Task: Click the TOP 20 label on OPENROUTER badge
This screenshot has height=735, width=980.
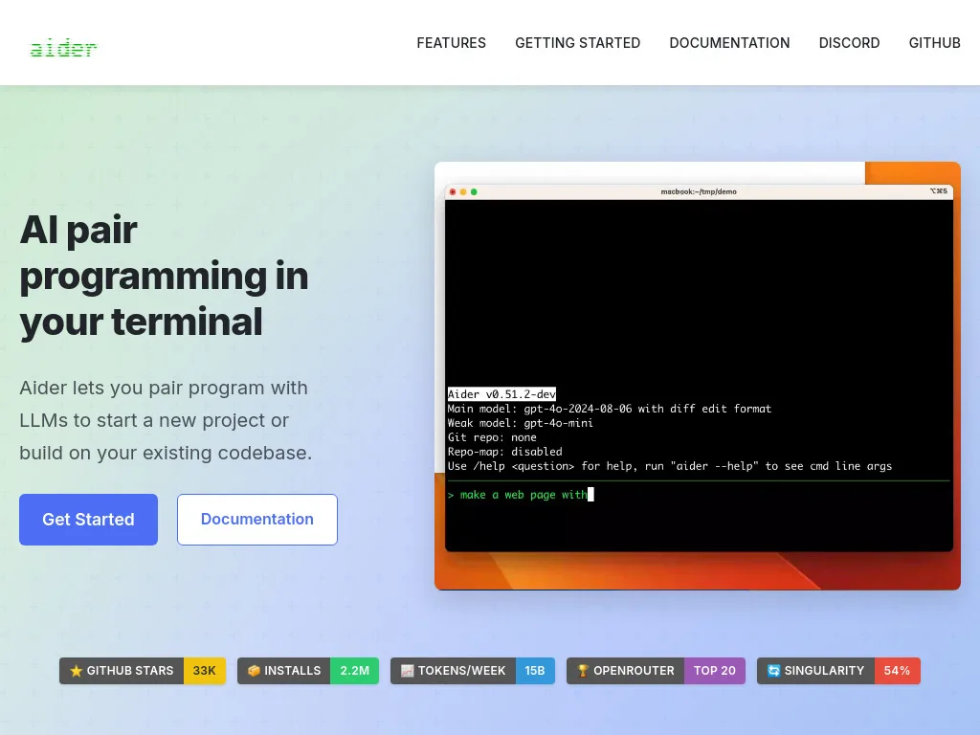Action: tap(715, 671)
